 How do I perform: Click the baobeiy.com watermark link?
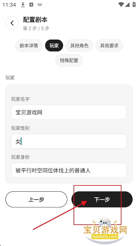[x=105, y=236]
